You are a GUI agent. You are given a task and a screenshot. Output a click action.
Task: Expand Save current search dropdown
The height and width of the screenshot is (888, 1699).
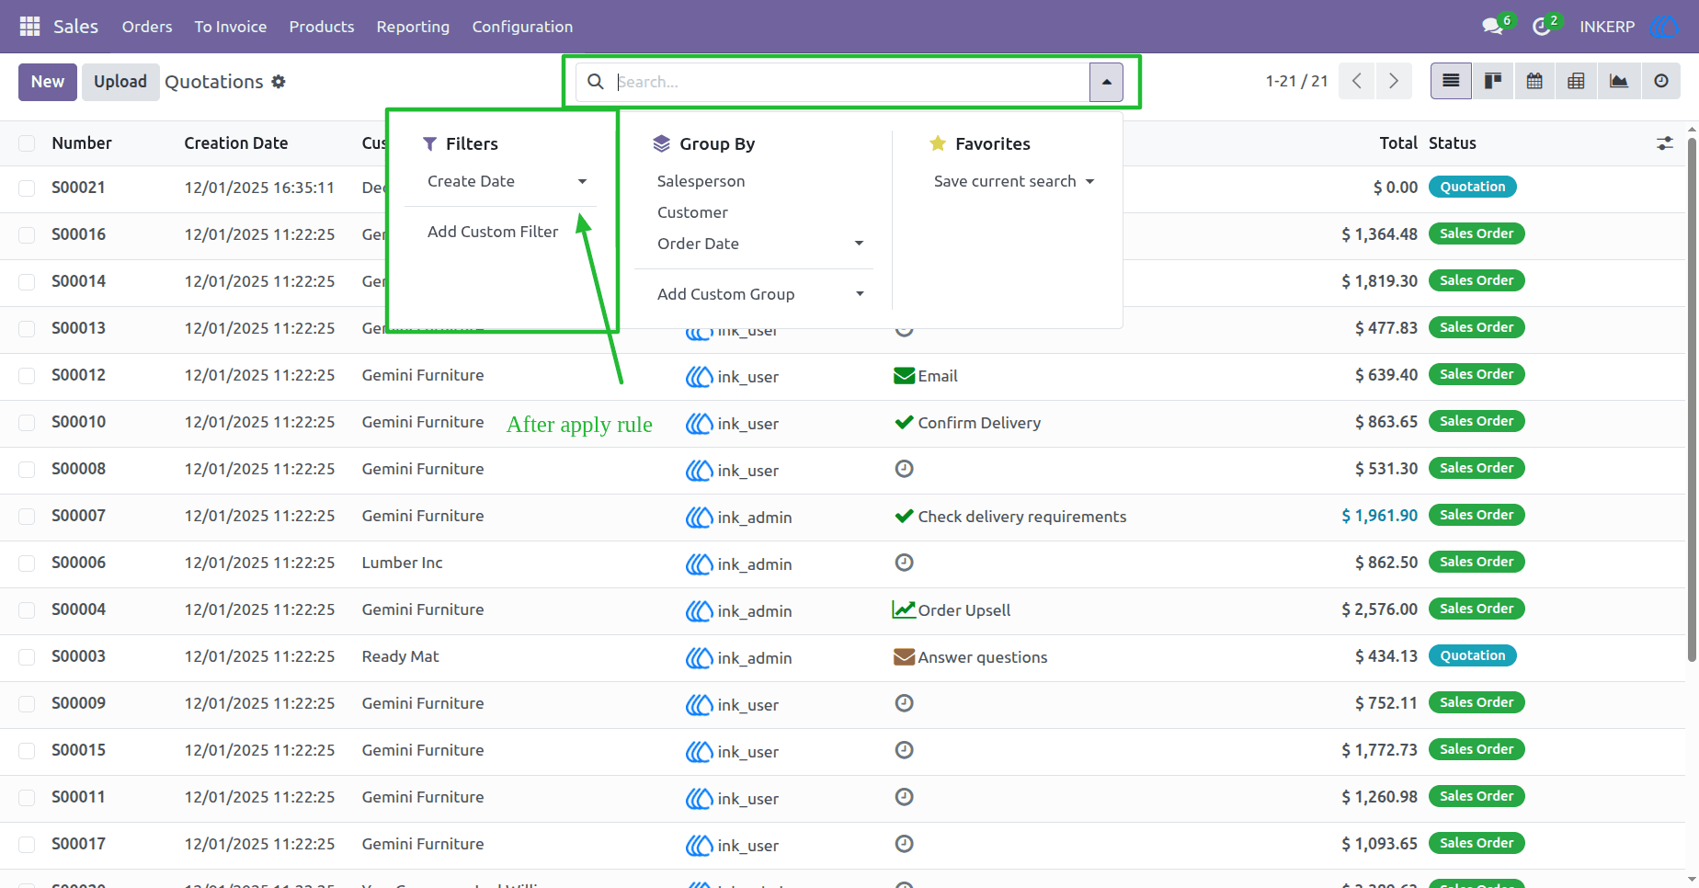[1014, 182]
